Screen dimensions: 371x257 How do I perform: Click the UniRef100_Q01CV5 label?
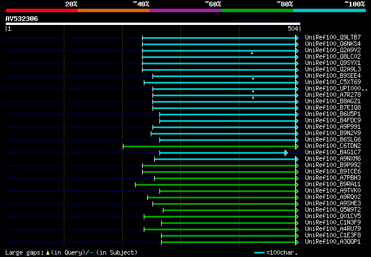click(x=333, y=216)
